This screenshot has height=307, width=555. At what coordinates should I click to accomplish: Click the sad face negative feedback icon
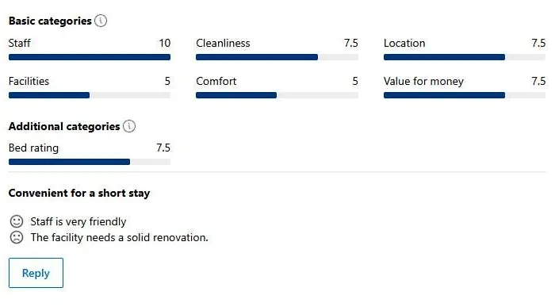click(17, 237)
